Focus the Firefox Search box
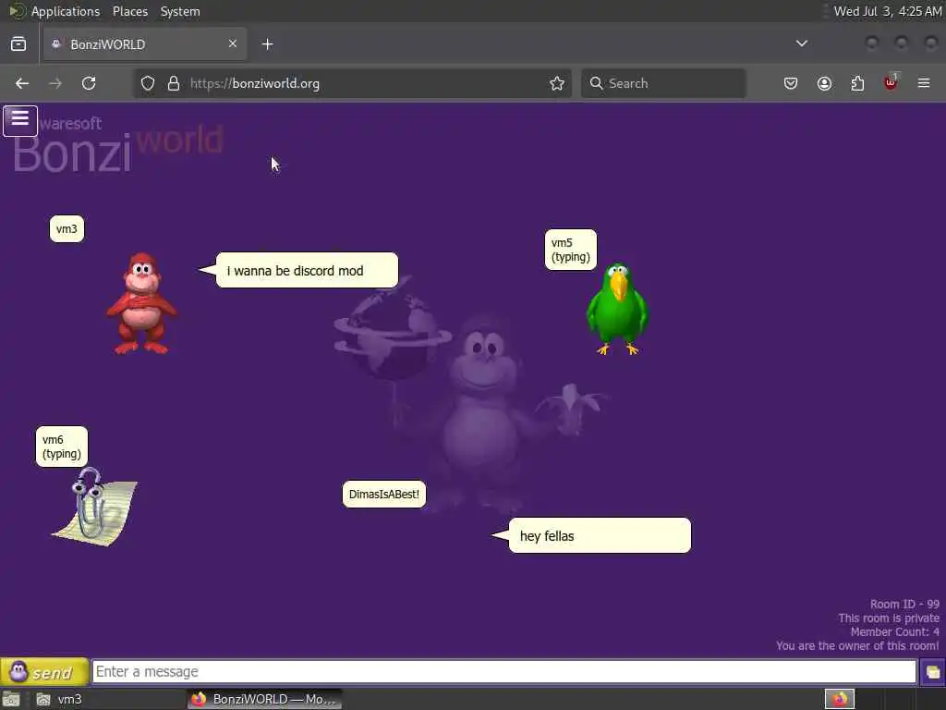The image size is (946, 710). (663, 83)
